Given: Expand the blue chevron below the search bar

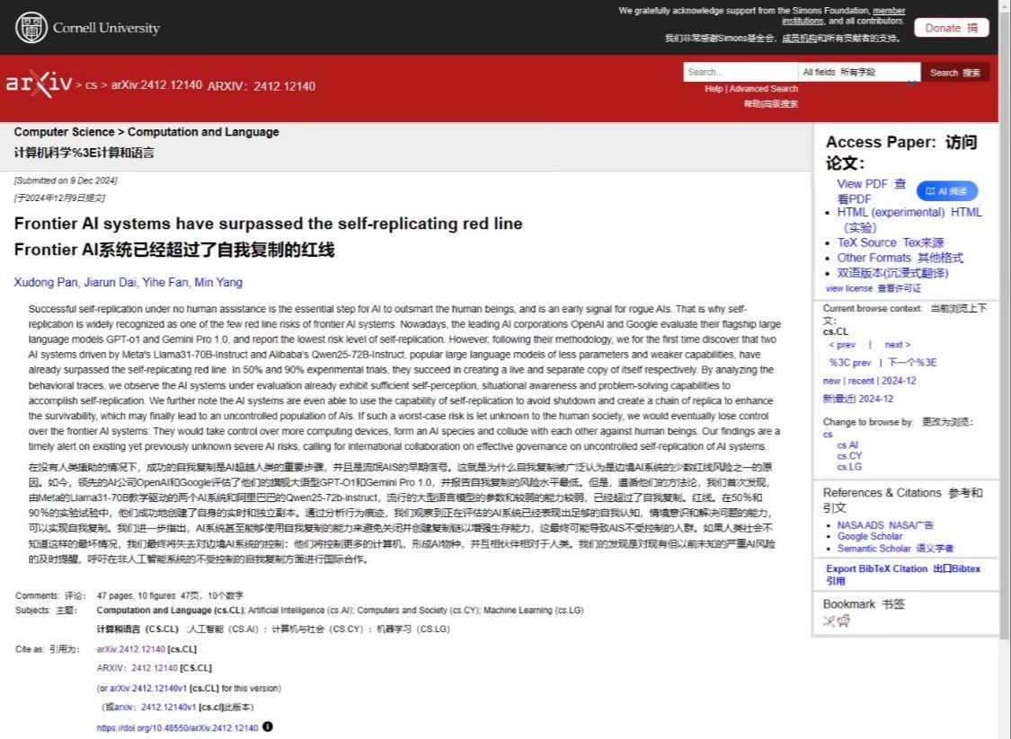Looking at the screenshot, I should tap(911, 81).
